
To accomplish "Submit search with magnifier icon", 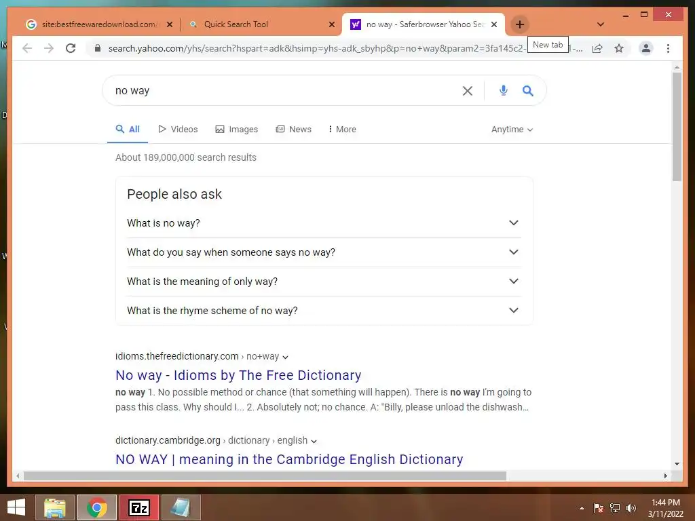I will tap(527, 90).
